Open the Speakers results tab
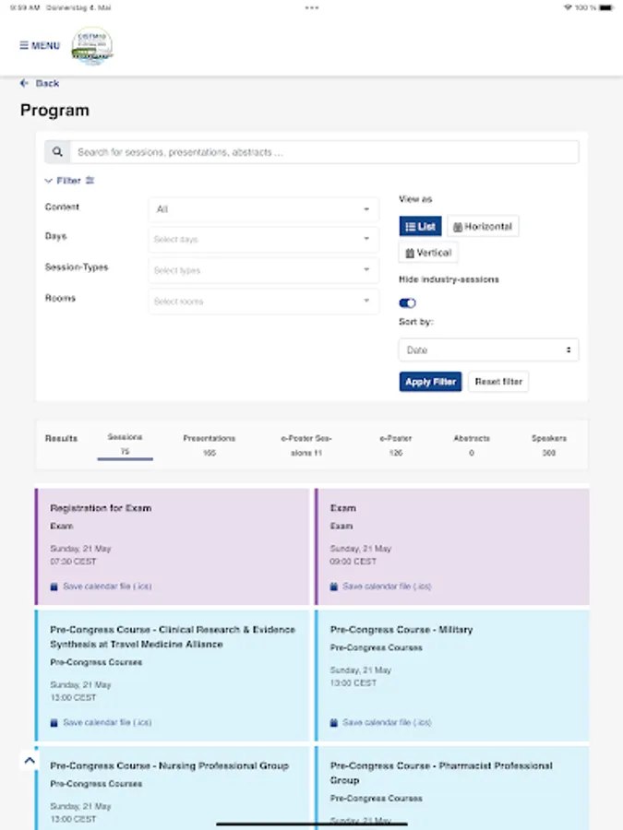Viewport: 623px width, 830px height. coord(548,445)
